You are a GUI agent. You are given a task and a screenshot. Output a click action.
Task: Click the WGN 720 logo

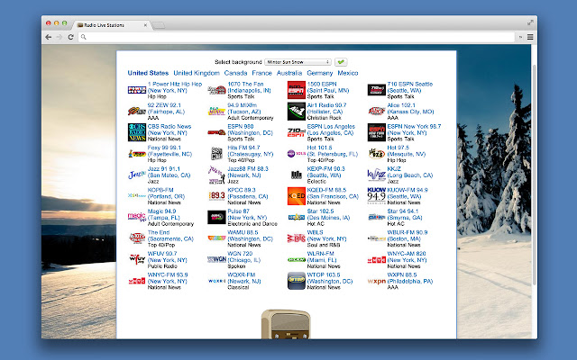[216, 259]
